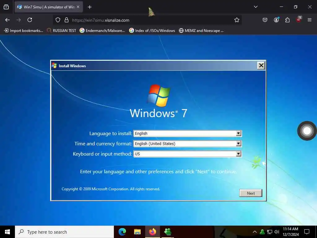Open the Index of /ISOs/Windows bookmark
Screen dimensions: 317x238
coord(152,31)
